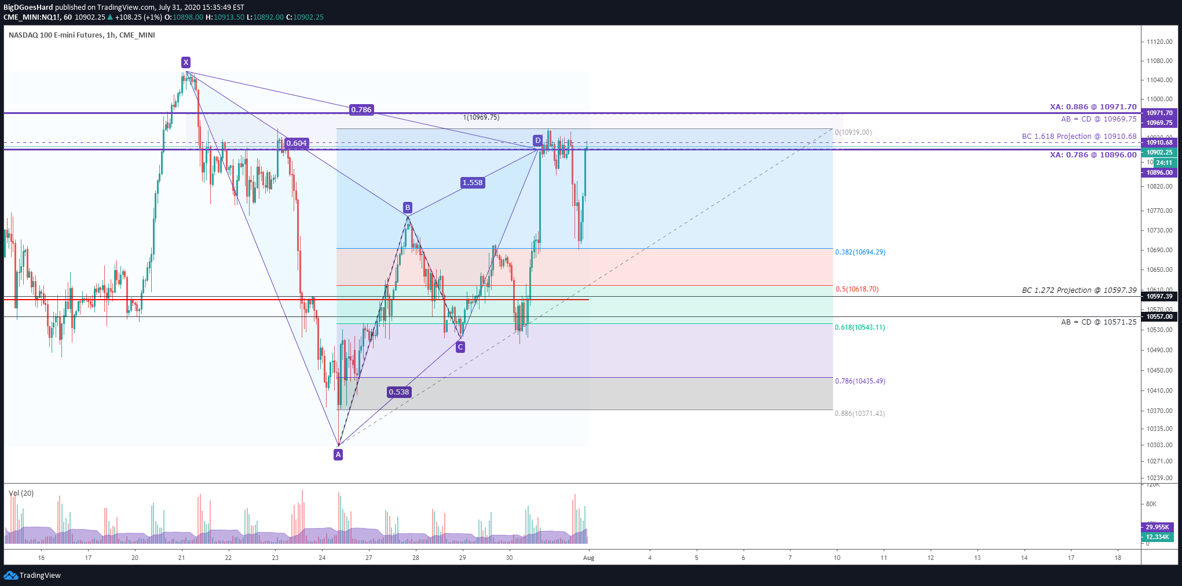Viewport: 1182px width, 586px height.
Task: Click the 10597.39 price axis tag
Action: pyautogui.click(x=1159, y=297)
